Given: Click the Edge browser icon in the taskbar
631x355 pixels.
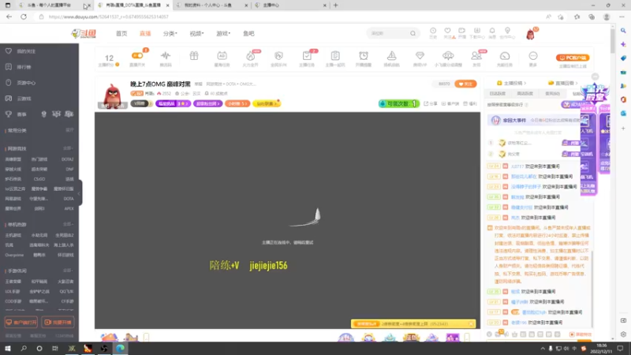Looking at the screenshot, I should tap(120, 349).
